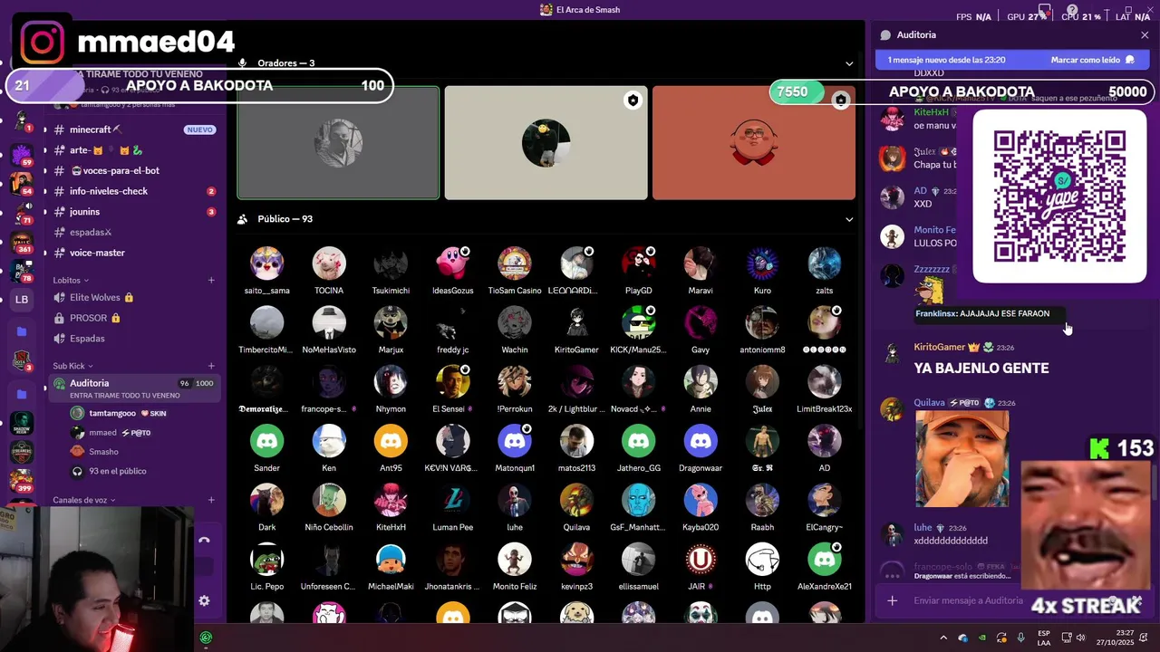Open the minecraft text channel
This screenshot has width=1160, height=652.
pyautogui.click(x=136, y=129)
